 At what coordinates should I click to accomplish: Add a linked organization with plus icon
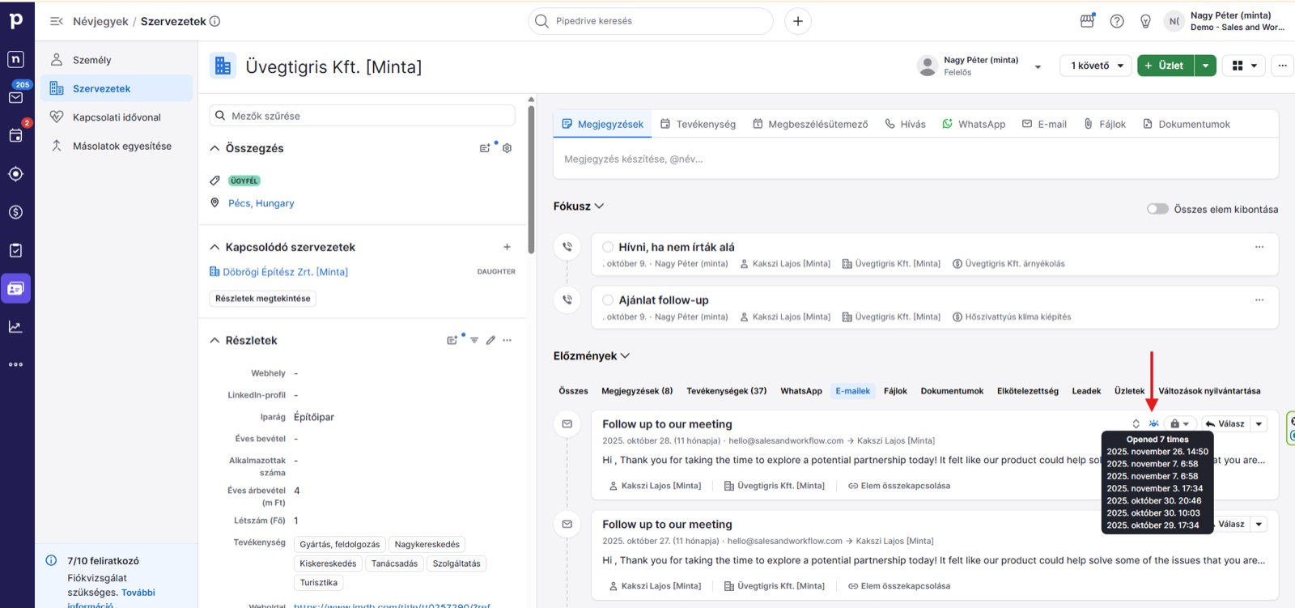point(507,247)
